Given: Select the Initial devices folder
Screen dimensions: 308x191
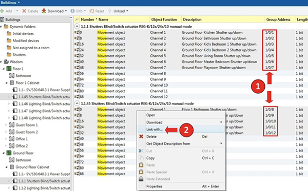Looking at the screenshot, I should (x=23, y=33).
